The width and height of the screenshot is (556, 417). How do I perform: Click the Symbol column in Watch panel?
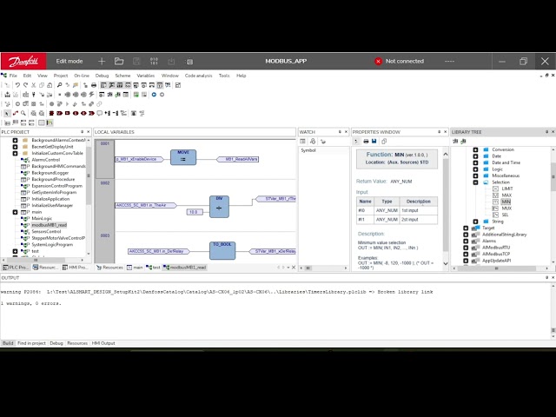tap(308, 150)
